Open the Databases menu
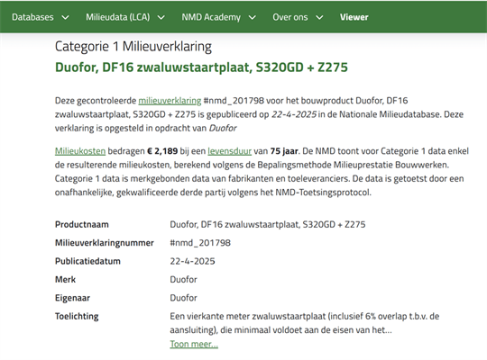This screenshot has width=487, height=360. coord(32,17)
